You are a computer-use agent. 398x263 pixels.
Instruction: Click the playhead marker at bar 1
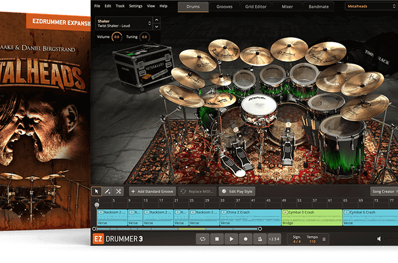click(97, 205)
